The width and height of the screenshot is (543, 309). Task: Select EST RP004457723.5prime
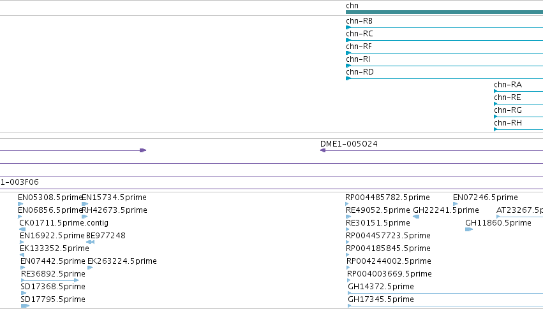[388, 236]
